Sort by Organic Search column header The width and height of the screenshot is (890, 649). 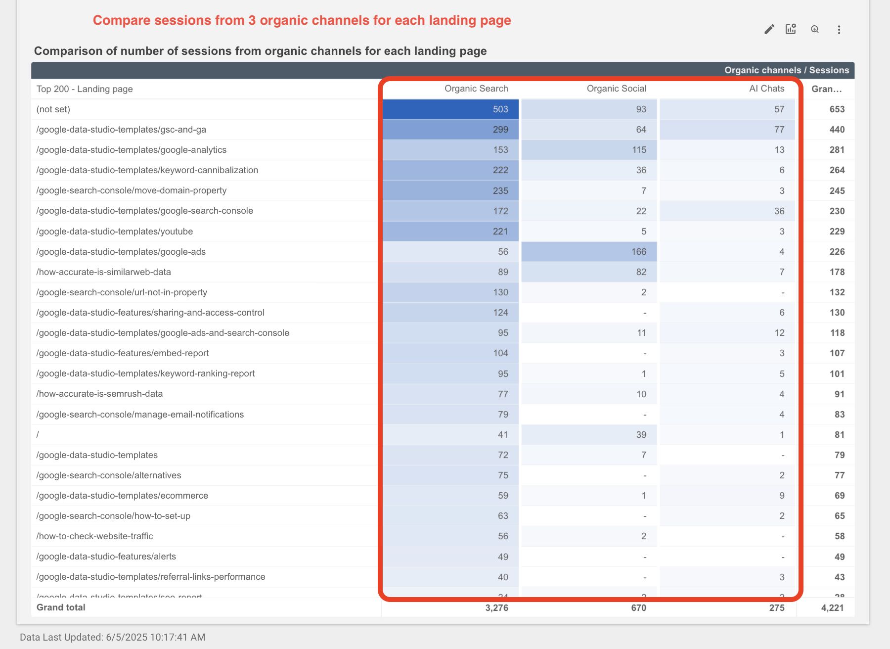(x=476, y=89)
